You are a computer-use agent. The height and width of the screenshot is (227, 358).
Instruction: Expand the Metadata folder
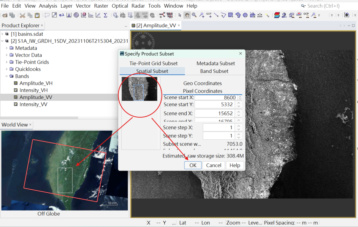[x=7, y=48]
